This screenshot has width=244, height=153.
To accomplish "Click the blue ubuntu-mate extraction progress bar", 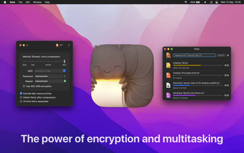I will (198, 85).
